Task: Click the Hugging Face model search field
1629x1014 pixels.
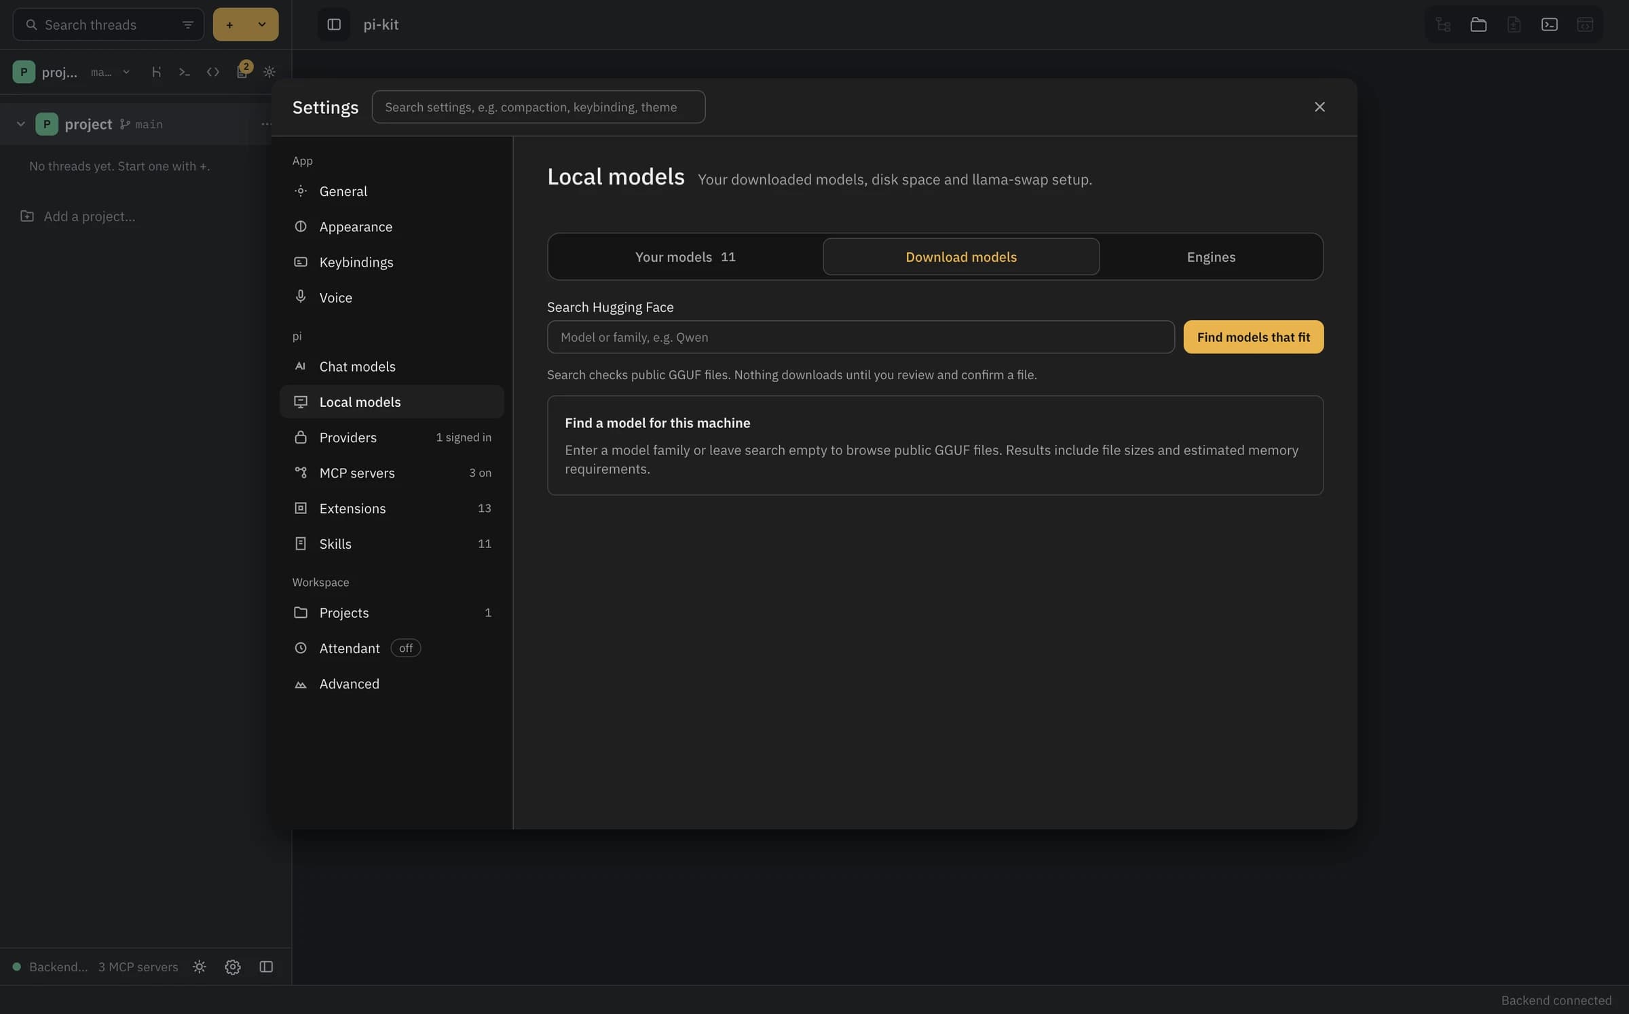Action: (x=861, y=337)
